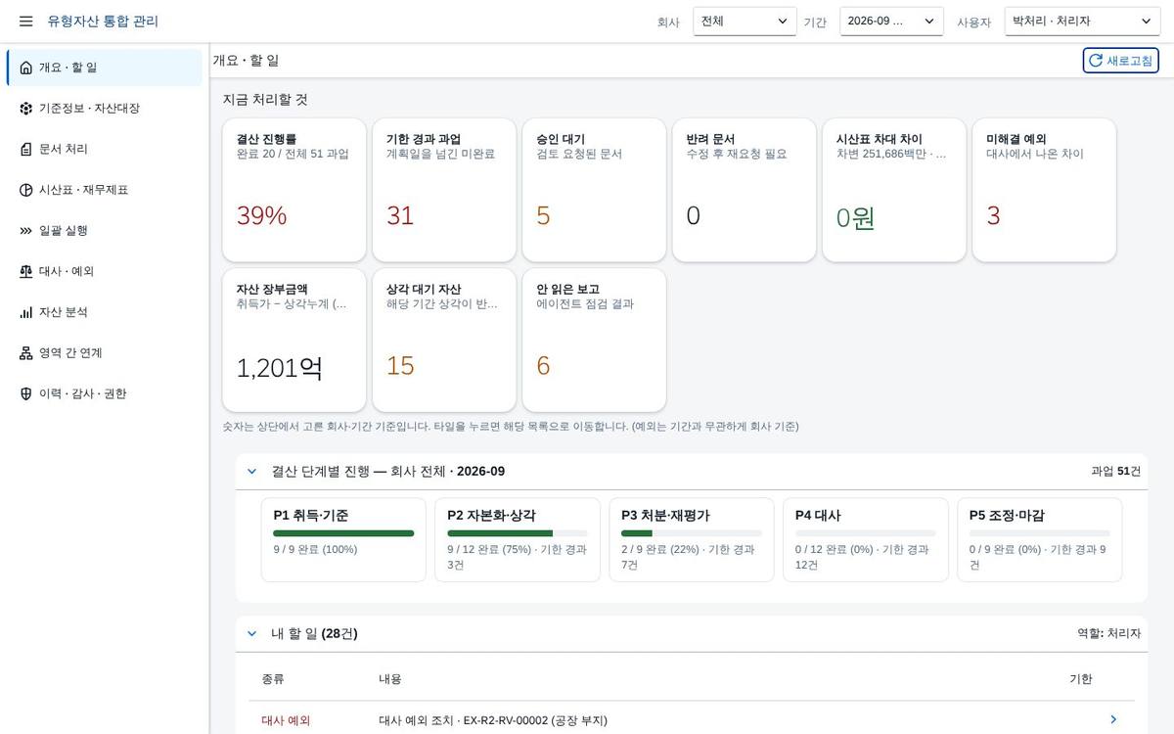The height and width of the screenshot is (734, 1174).
Task: Click the P2 자본화·상각 progress bar
Action: click(518, 533)
